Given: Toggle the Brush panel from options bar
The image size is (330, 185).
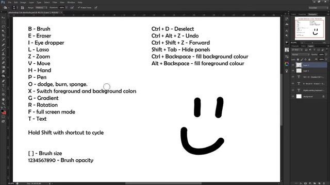Looking at the screenshot, I should [x=23, y=8].
